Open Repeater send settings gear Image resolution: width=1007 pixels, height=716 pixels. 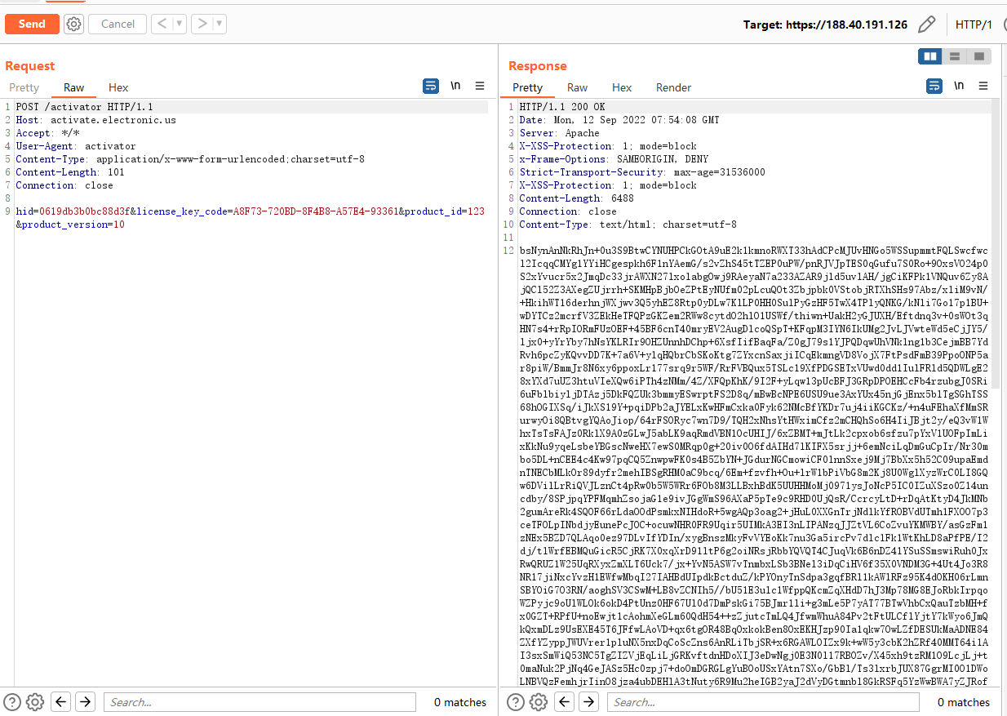pos(73,24)
